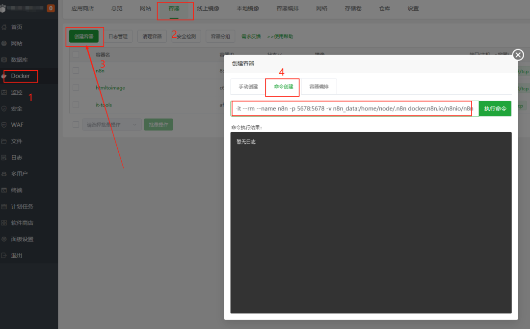Toggle the select-all checkbox in table header
This screenshot has height=329, width=530.
click(76, 55)
